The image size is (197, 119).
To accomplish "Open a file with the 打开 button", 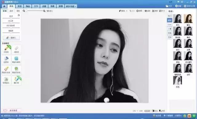I will (x=169, y=6).
